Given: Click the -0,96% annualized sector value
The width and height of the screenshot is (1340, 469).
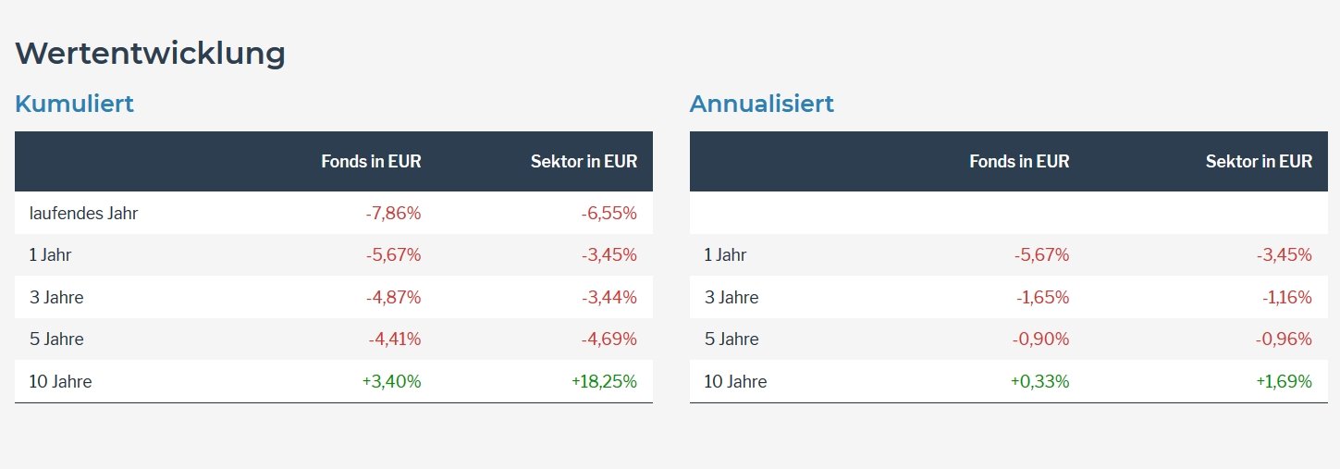Looking at the screenshot, I should coord(1284,339).
